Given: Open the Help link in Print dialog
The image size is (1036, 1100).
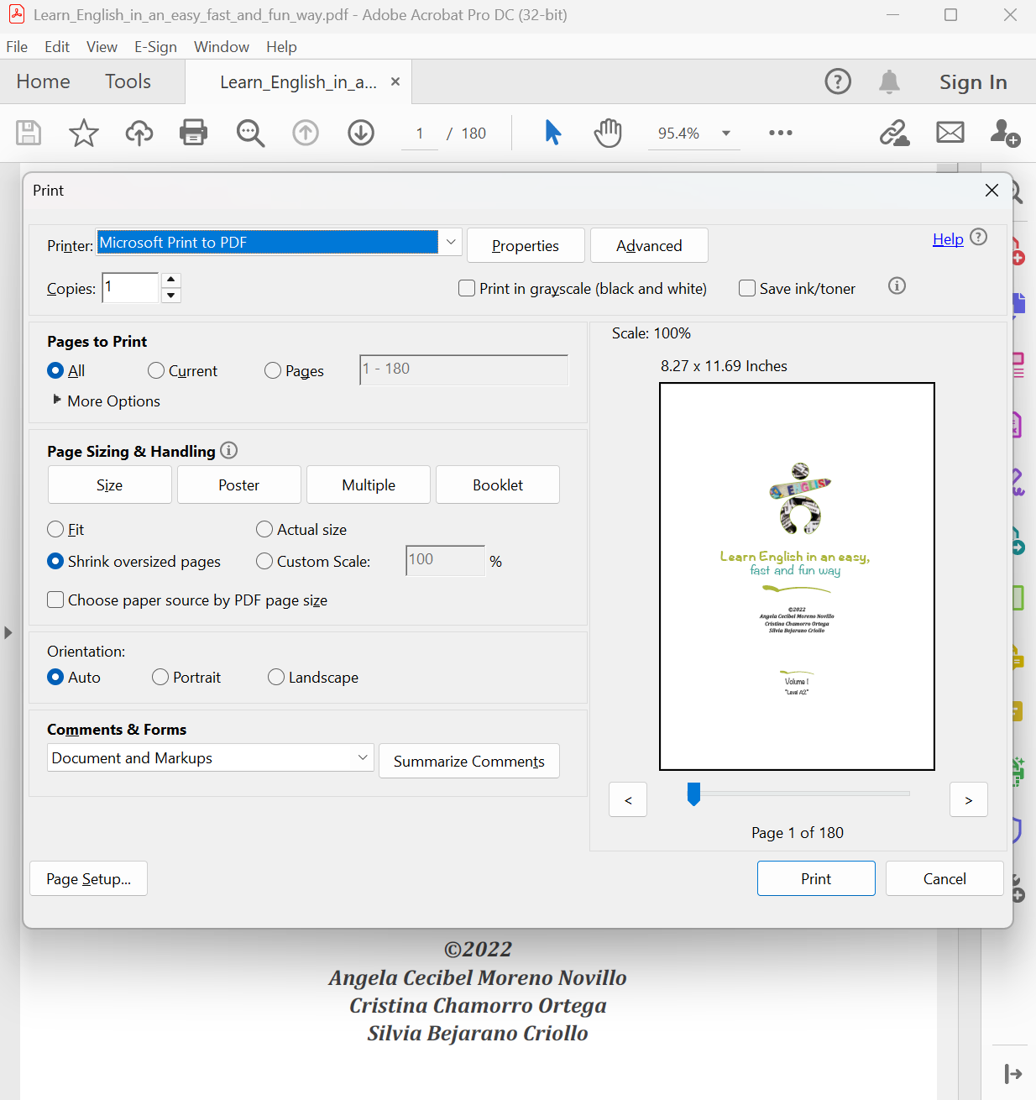Looking at the screenshot, I should click(948, 239).
